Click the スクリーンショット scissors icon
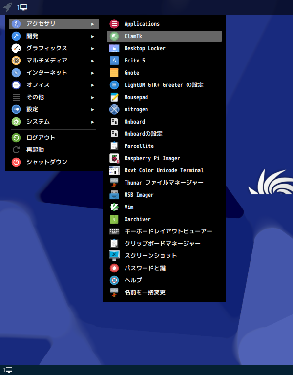Screen dimensions: 293x375 click(x=114, y=256)
